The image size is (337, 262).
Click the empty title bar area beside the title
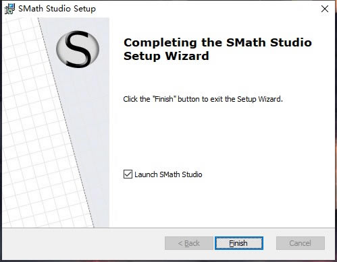click(x=203, y=9)
